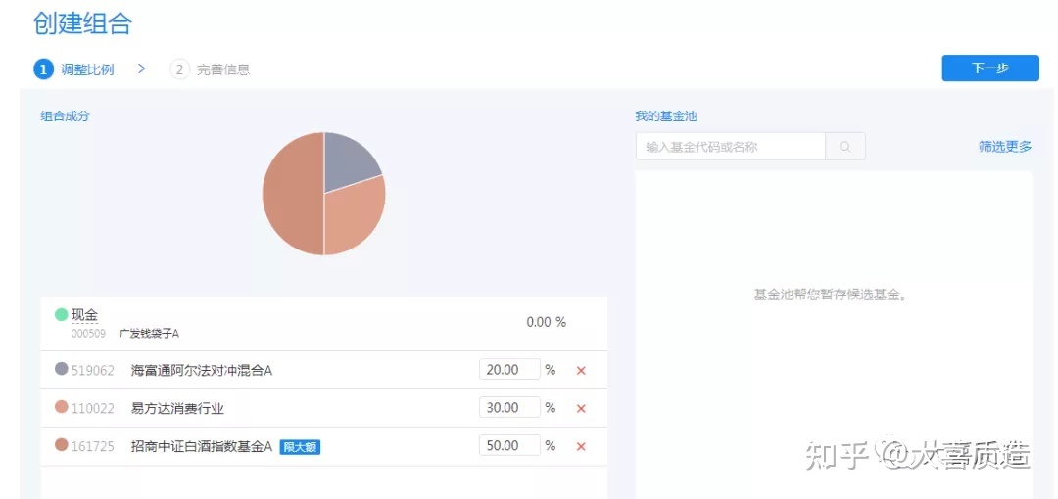Click the step 1 circle icon
Screen dimensions: 1058x499
[x=43, y=69]
